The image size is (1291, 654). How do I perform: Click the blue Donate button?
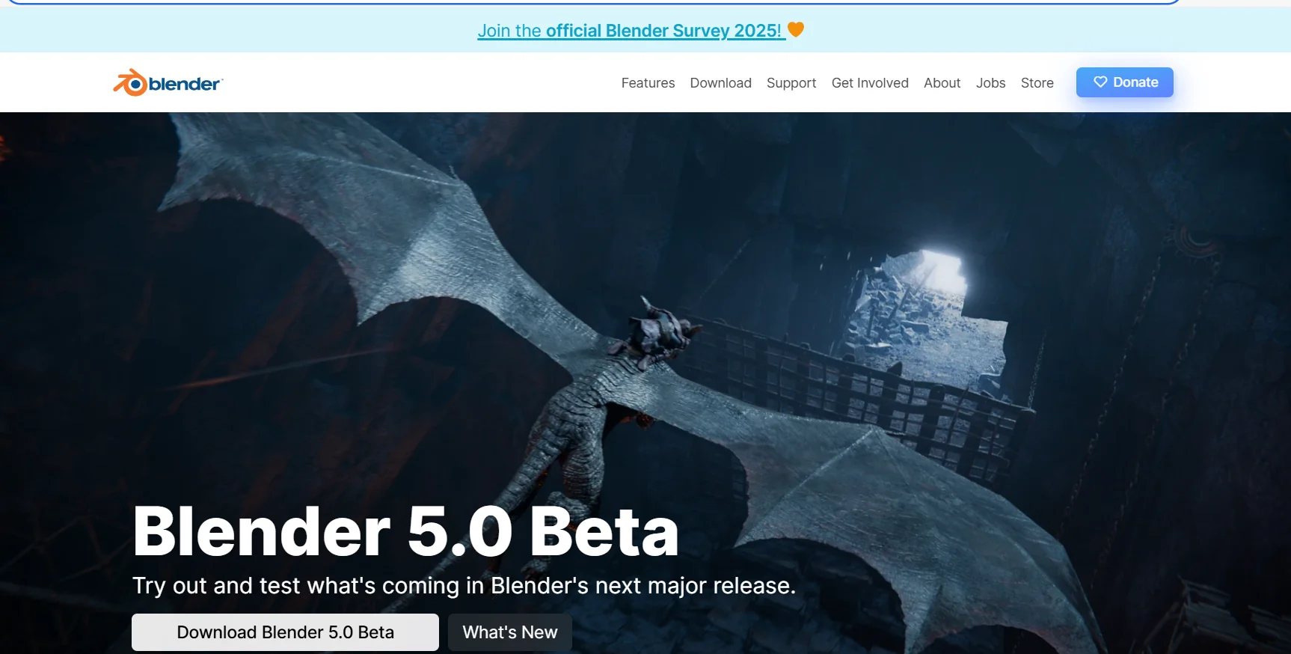click(x=1124, y=82)
